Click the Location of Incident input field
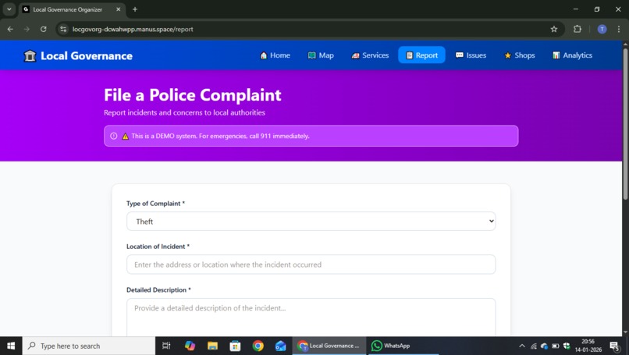 311,264
